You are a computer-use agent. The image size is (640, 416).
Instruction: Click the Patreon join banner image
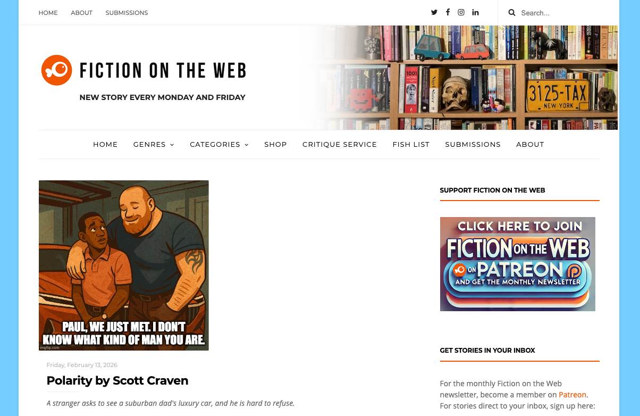[517, 264]
